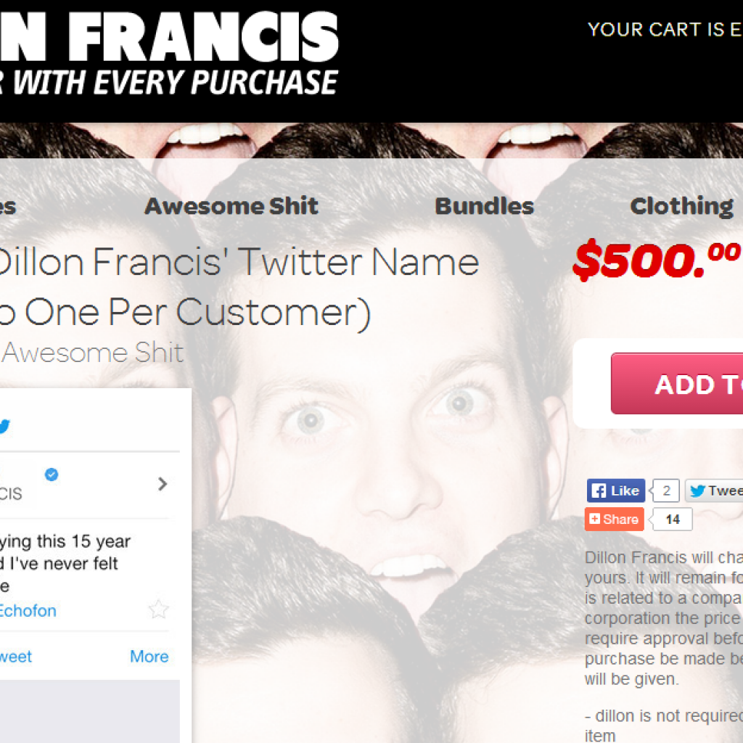Open the Bundles menu category
743x743 pixels.
[484, 205]
